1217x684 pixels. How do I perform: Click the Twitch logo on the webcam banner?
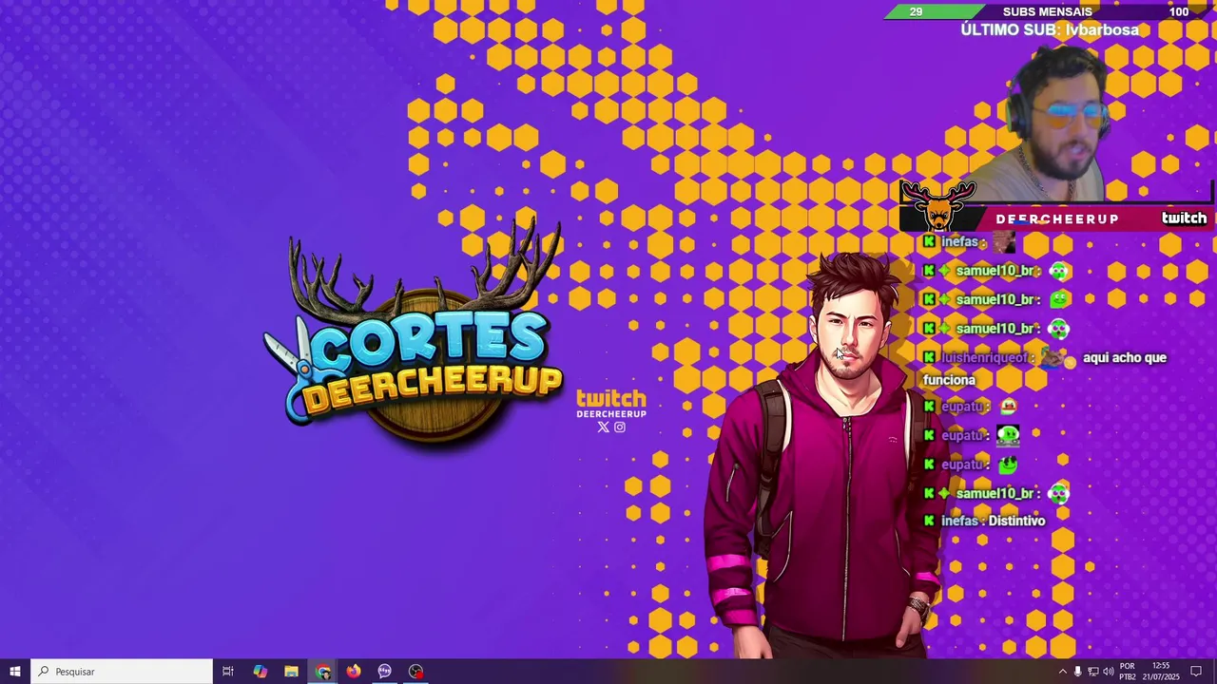coord(1184,218)
